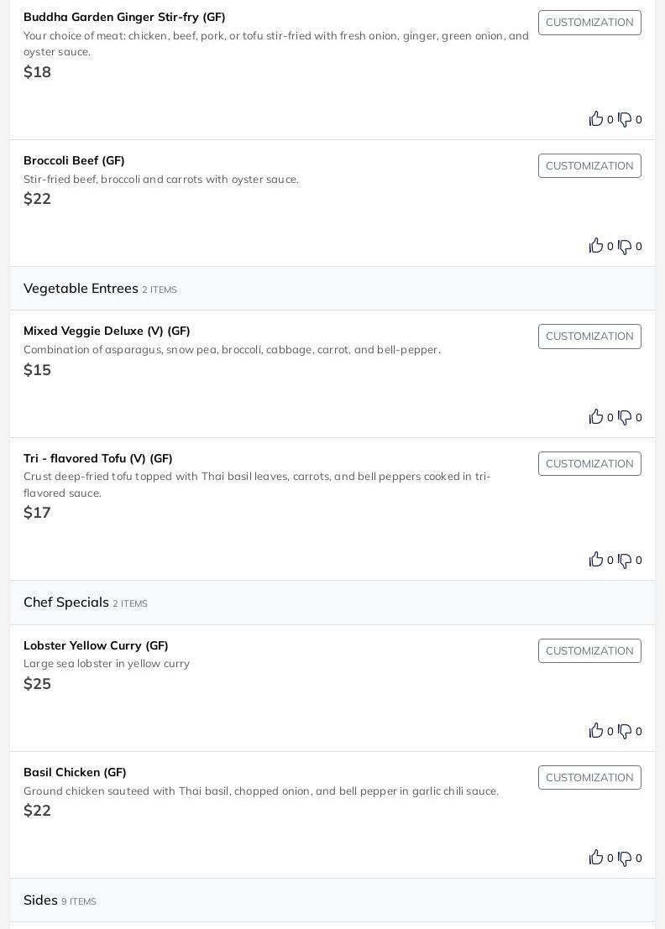
Task: Like the Broccoli Beef dish
Action: pos(596,246)
